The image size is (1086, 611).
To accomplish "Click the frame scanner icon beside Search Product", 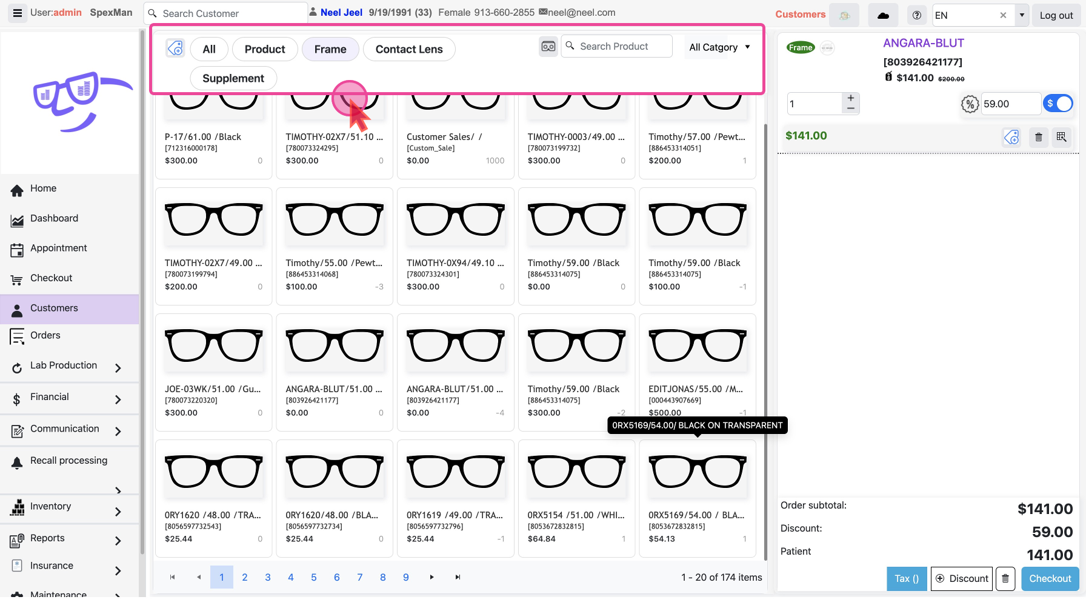I will [548, 47].
